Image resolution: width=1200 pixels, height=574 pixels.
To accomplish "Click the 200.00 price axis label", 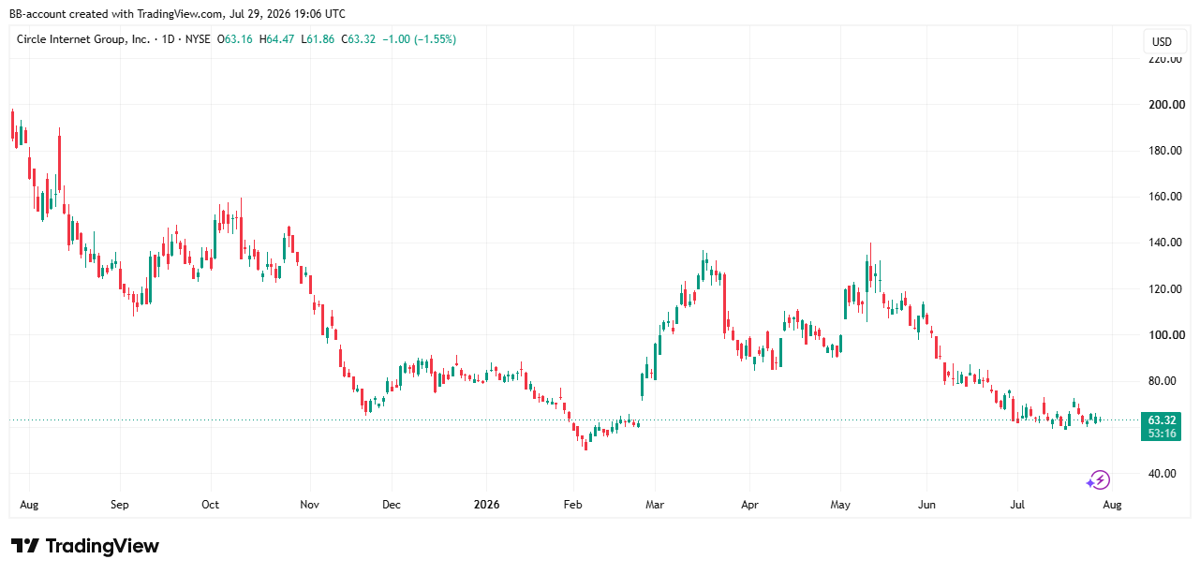I will (x=1167, y=105).
